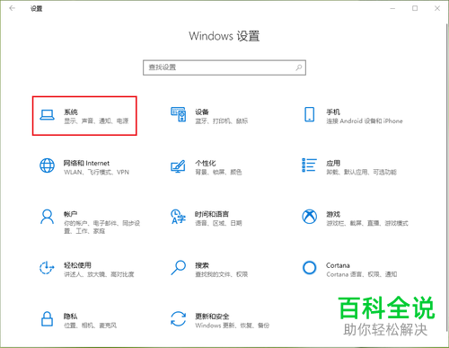Image resolution: width=449 pixels, height=348 pixels.
Task: Select the 更新和安全 category title
Action: [x=212, y=317]
